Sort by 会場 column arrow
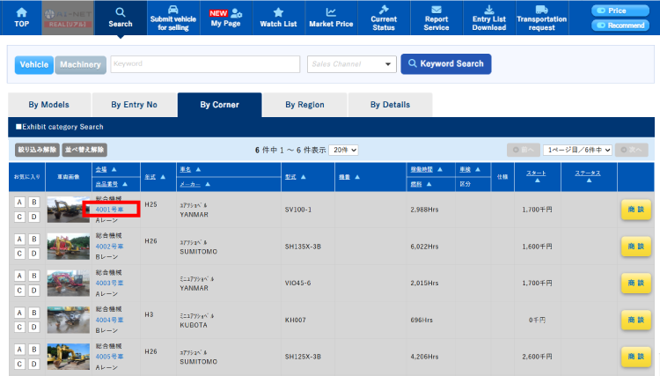The width and height of the screenshot is (660, 376). (114, 169)
